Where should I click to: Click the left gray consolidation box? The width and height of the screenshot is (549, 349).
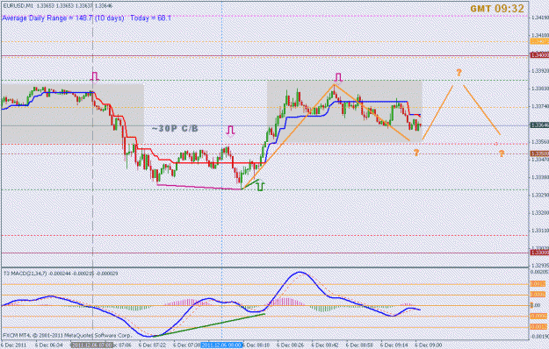73,113
